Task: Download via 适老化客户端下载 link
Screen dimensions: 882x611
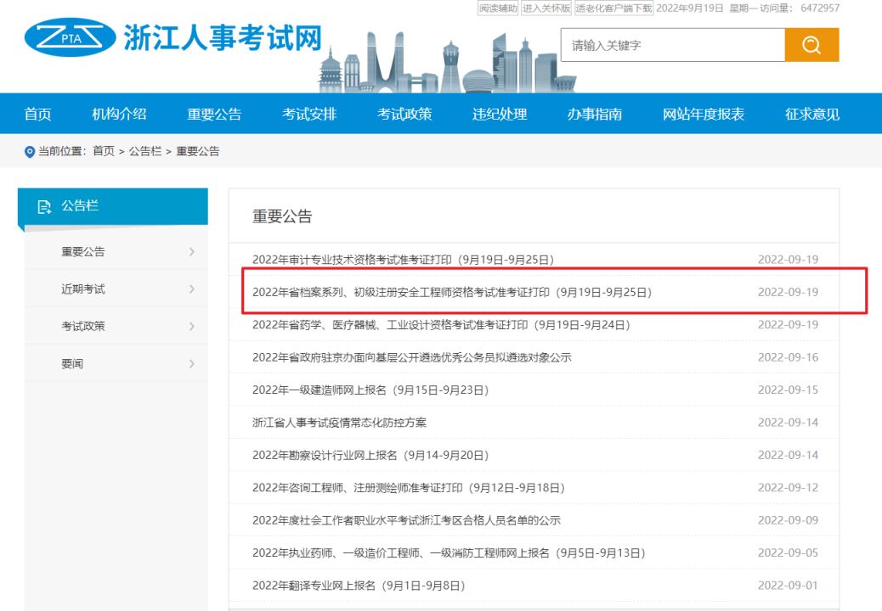Action: click(x=613, y=8)
